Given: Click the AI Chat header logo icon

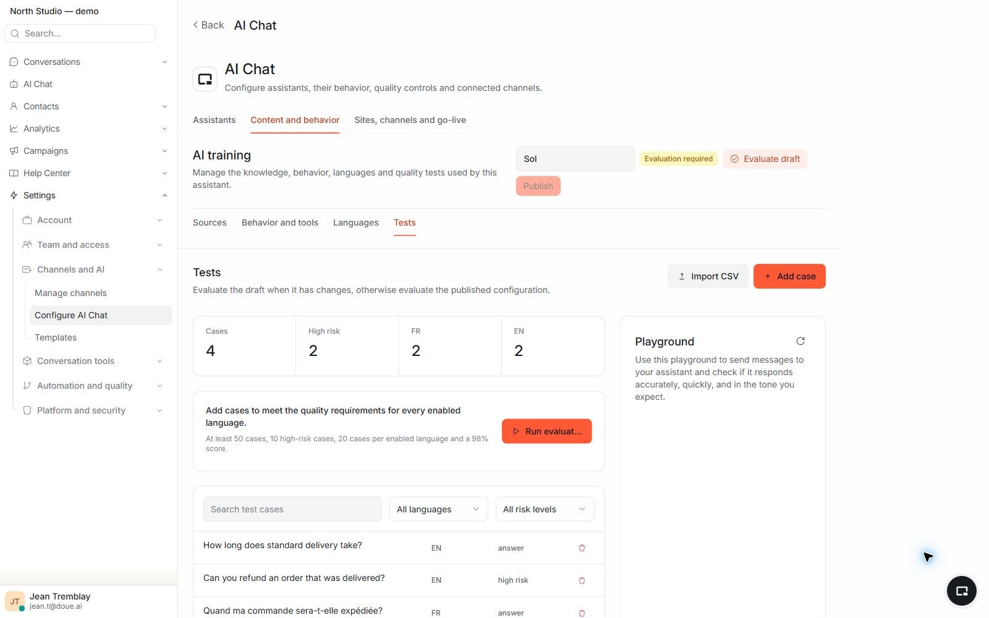Looking at the screenshot, I should [205, 79].
